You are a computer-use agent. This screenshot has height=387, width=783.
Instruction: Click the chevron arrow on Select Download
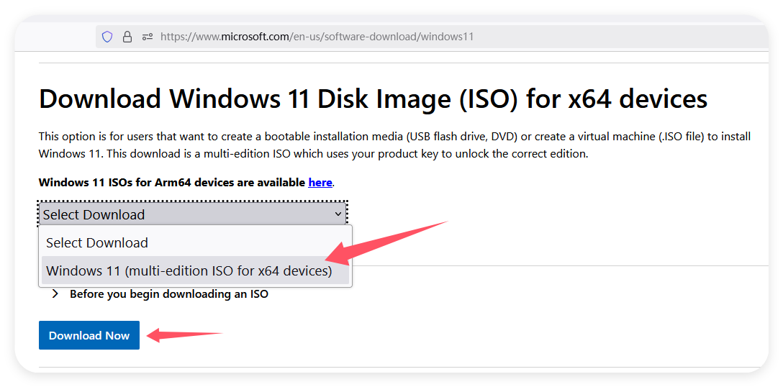338,214
